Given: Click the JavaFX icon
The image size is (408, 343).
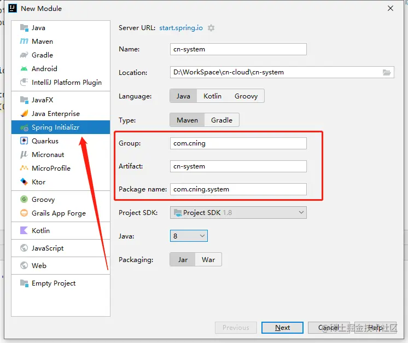Looking at the screenshot, I should tap(24, 100).
